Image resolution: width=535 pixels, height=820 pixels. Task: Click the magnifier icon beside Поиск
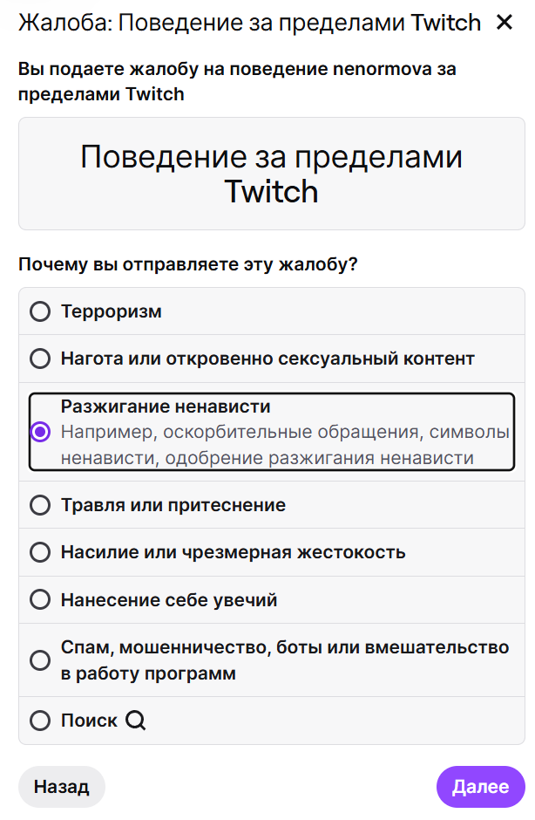click(x=136, y=720)
